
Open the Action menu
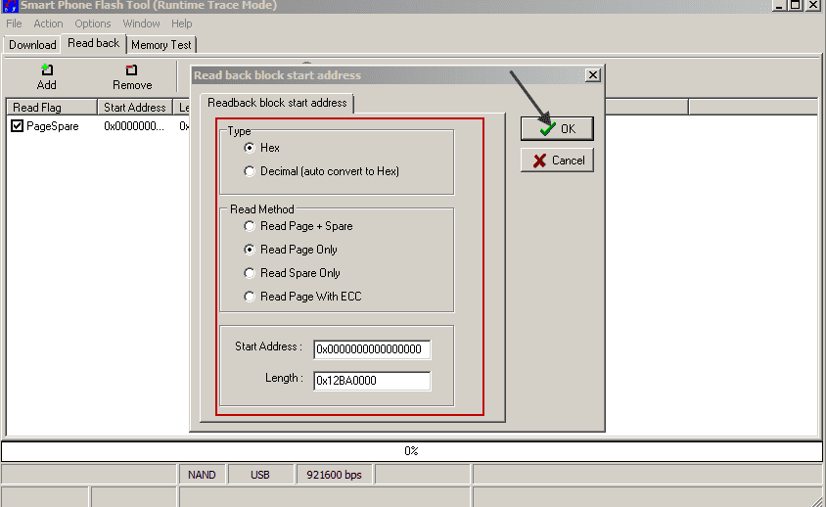point(48,23)
